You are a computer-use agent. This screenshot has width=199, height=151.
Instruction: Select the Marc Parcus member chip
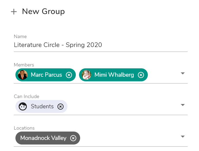[x=45, y=75]
